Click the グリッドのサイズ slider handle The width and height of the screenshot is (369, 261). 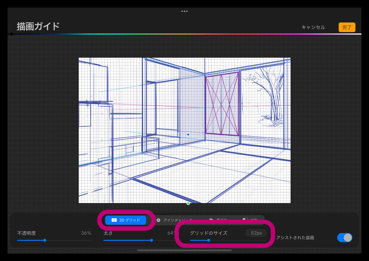(x=209, y=240)
